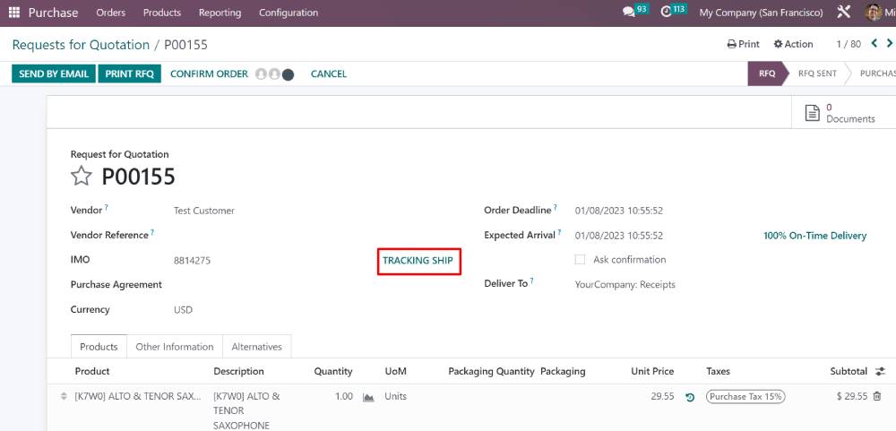Viewport: 896px width, 431px height.
Task: Cancel the request for quotation
Action: pyautogui.click(x=329, y=73)
